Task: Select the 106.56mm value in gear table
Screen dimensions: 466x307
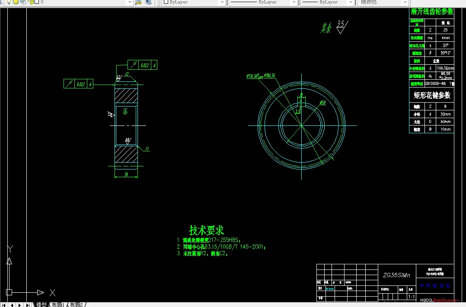Action: point(445,68)
